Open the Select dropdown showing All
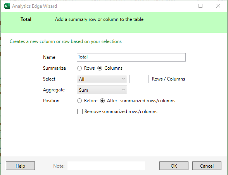The image size is (228, 175). coord(102,79)
